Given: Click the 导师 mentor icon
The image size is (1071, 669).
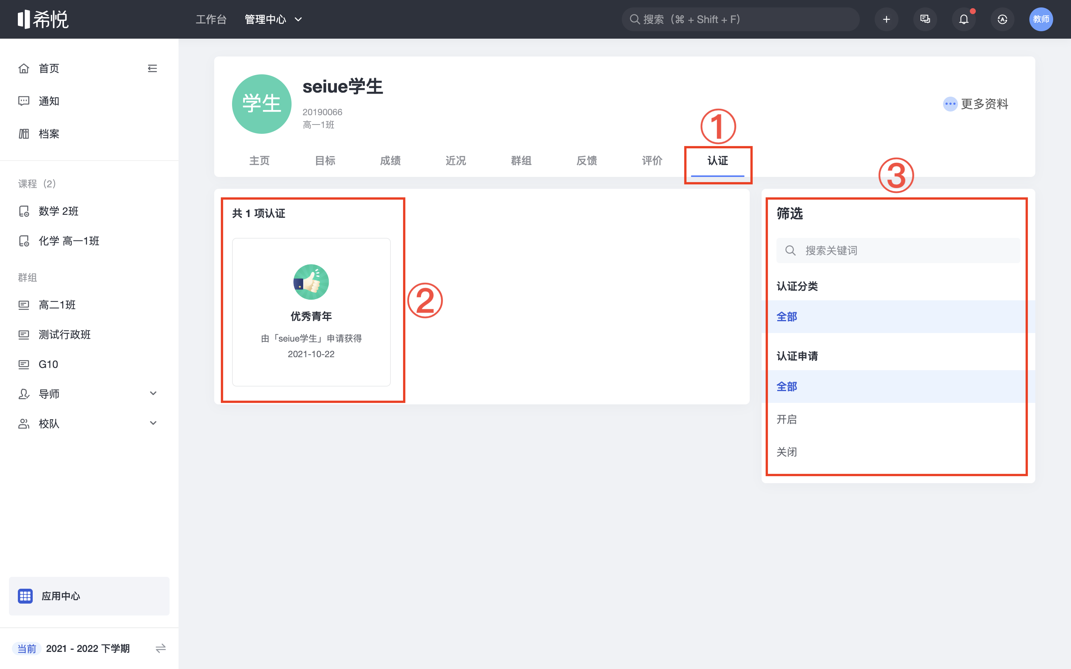Looking at the screenshot, I should tap(24, 394).
